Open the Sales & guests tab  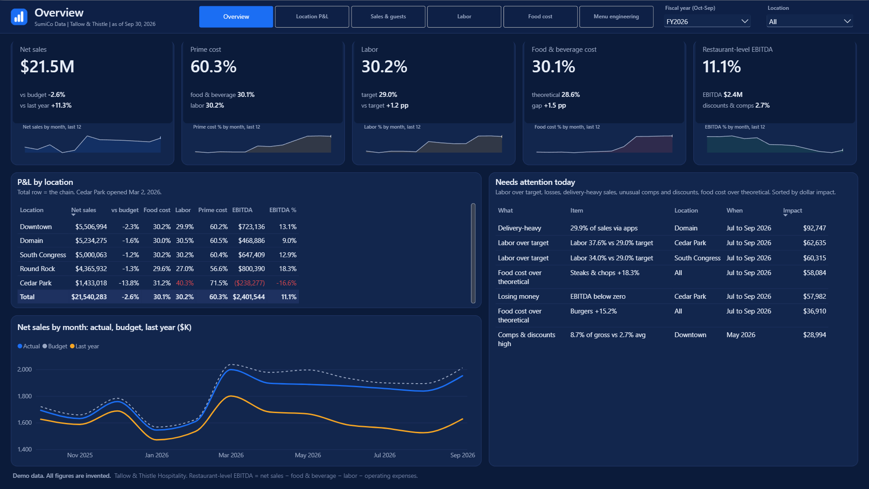click(388, 17)
